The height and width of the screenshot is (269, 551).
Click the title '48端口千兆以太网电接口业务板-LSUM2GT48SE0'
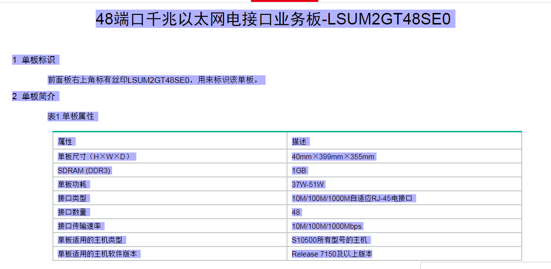click(x=273, y=19)
